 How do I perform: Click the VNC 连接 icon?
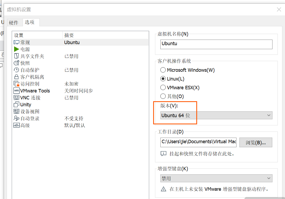[16, 98]
